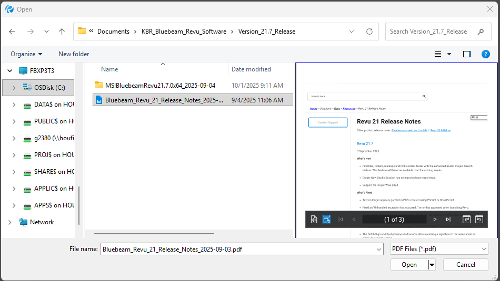Click the Cancel button
Screen dimensions: 500x281
(466, 265)
